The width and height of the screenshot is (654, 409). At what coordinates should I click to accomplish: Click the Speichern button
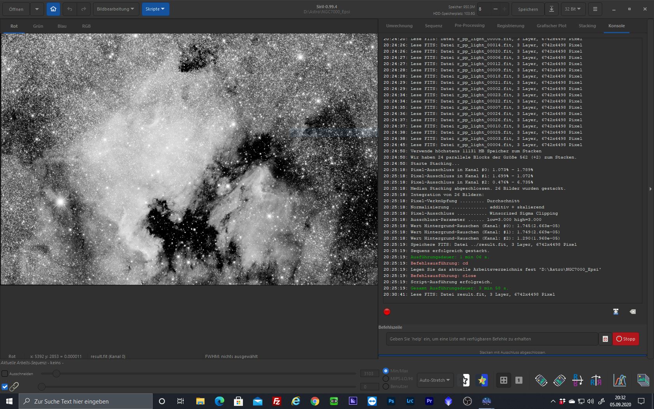(528, 9)
